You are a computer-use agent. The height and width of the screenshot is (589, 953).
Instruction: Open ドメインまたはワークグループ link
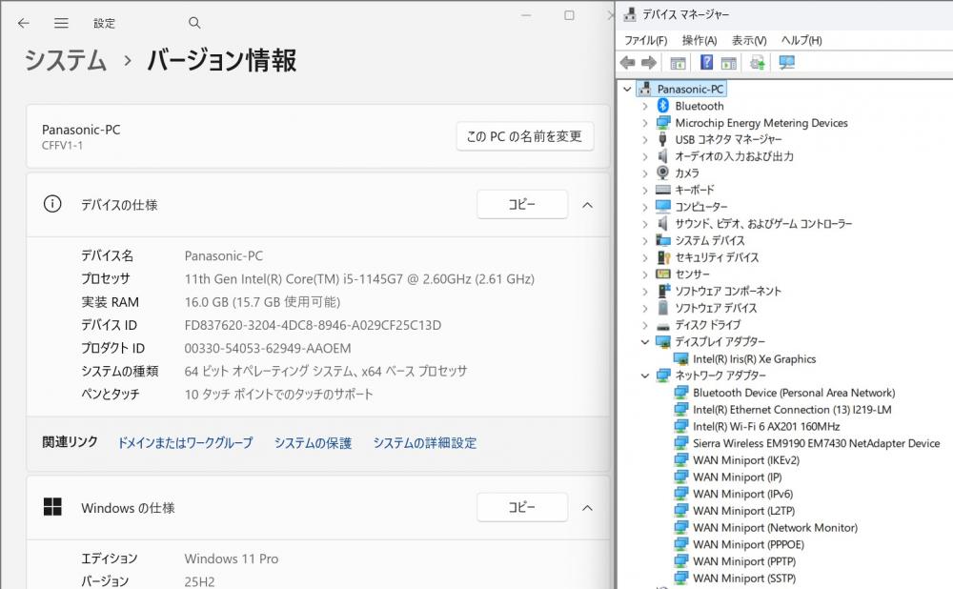click(x=185, y=442)
